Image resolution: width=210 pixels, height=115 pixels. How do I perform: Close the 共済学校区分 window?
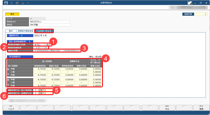click(x=206, y=3)
